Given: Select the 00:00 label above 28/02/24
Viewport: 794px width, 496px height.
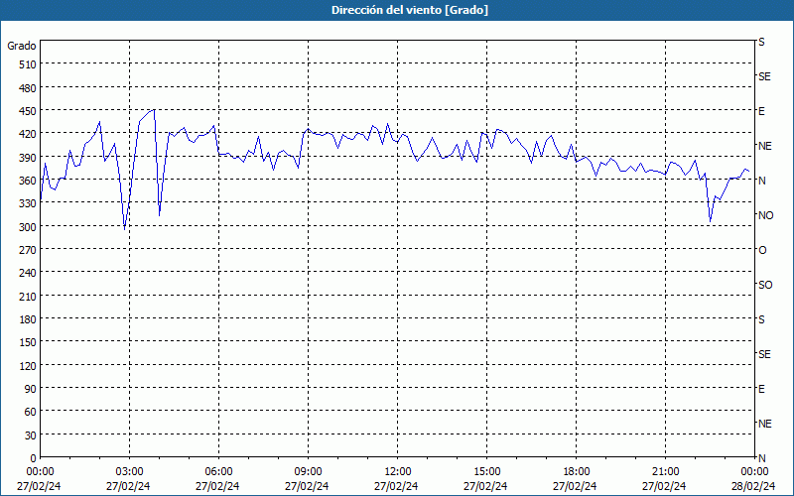Looking at the screenshot, I should pos(755,472).
